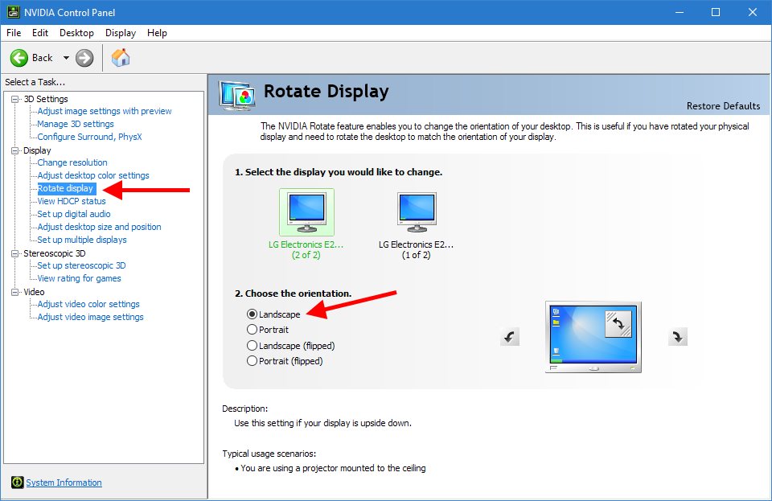
Task: Click the green Back arrow icon
Action: click(x=19, y=58)
